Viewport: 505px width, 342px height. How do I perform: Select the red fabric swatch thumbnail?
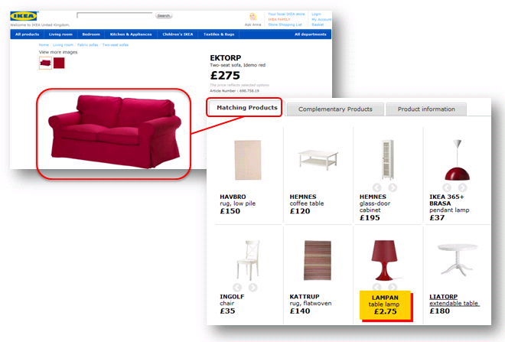tap(59, 63)
